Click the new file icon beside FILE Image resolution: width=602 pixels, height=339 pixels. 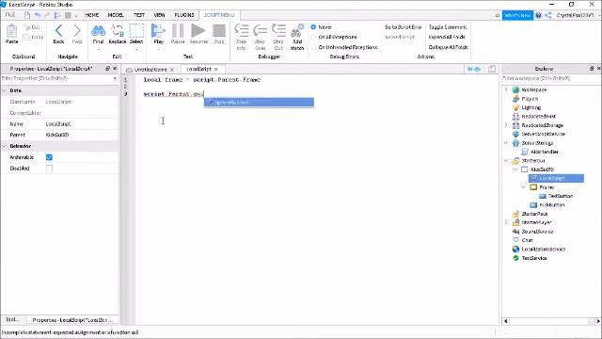(27, 15)
